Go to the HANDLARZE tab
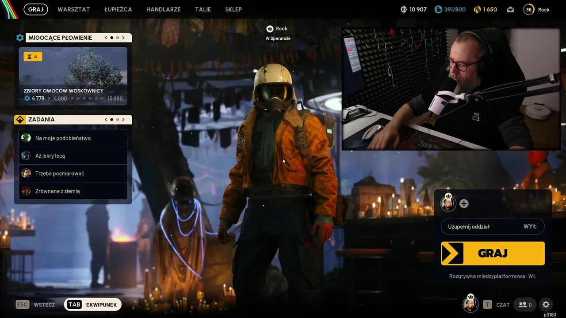Screen dimensions: 566x318 click(x=164, y=9)
